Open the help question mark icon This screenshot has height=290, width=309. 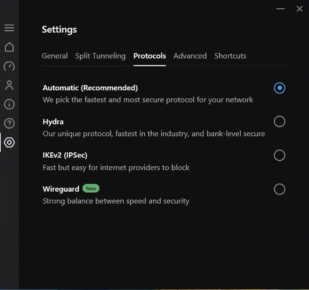pos(9,123)
